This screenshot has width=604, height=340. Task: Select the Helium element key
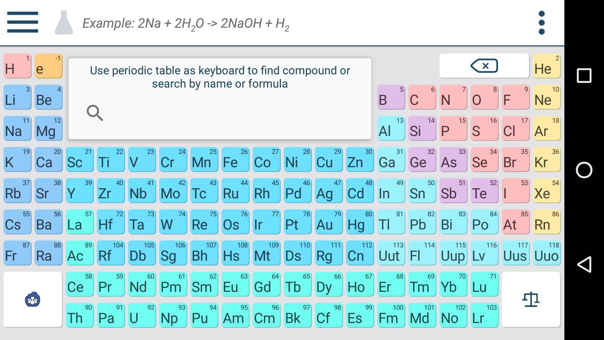(x=546, y=66)
